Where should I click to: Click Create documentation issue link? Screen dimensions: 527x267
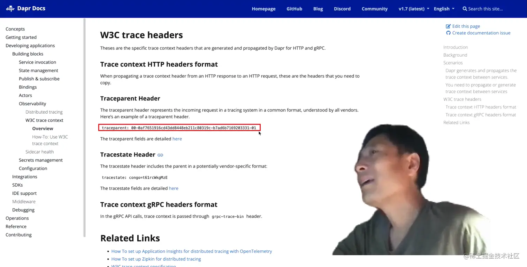coord(481,33)
